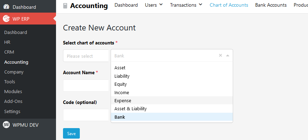Focus the Account Name input field
The width and height of the screenshot is (308, 140).
coord(86,85)
